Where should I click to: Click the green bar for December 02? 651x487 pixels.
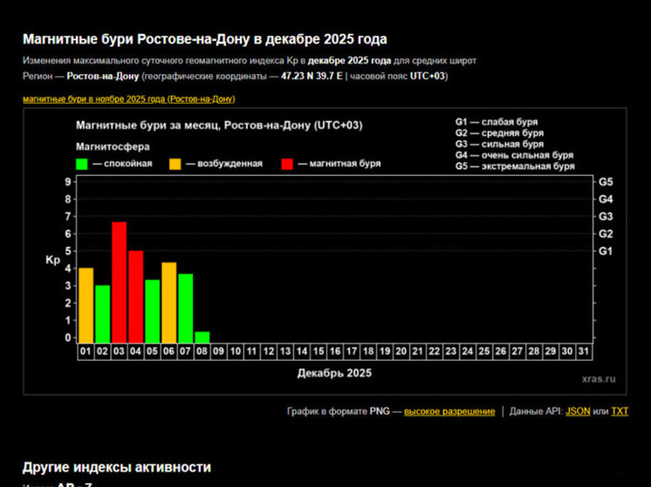(x=103, y=314)
